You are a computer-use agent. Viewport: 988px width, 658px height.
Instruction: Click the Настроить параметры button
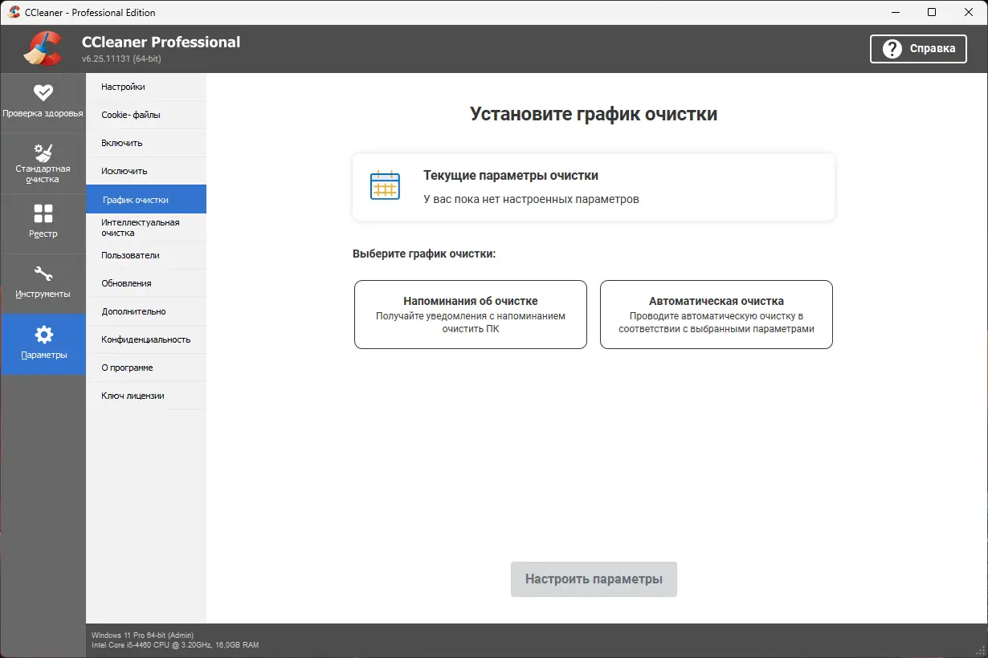(594, 579)
